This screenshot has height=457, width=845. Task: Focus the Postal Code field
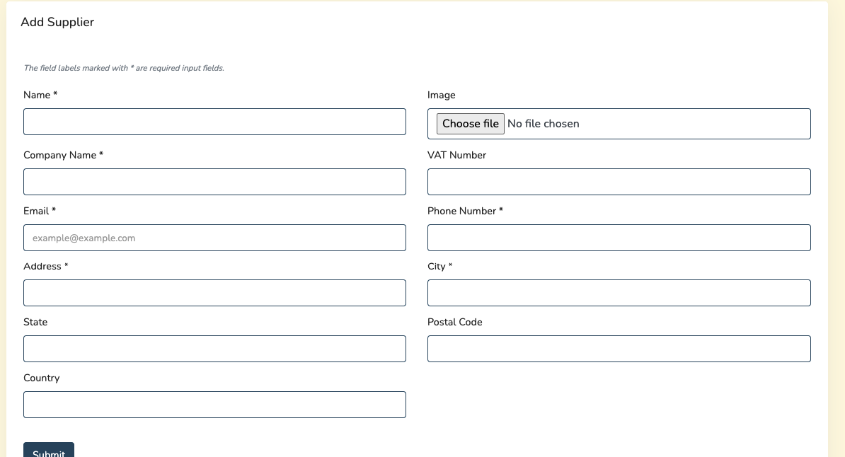pos(619,349)
